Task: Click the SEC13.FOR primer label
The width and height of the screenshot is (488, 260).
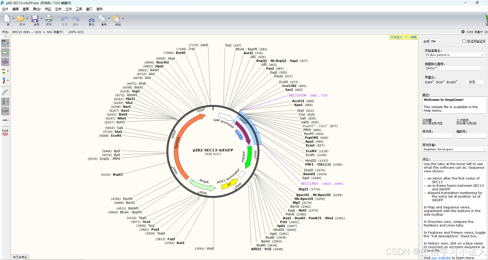Action: (x=298, y=95)
